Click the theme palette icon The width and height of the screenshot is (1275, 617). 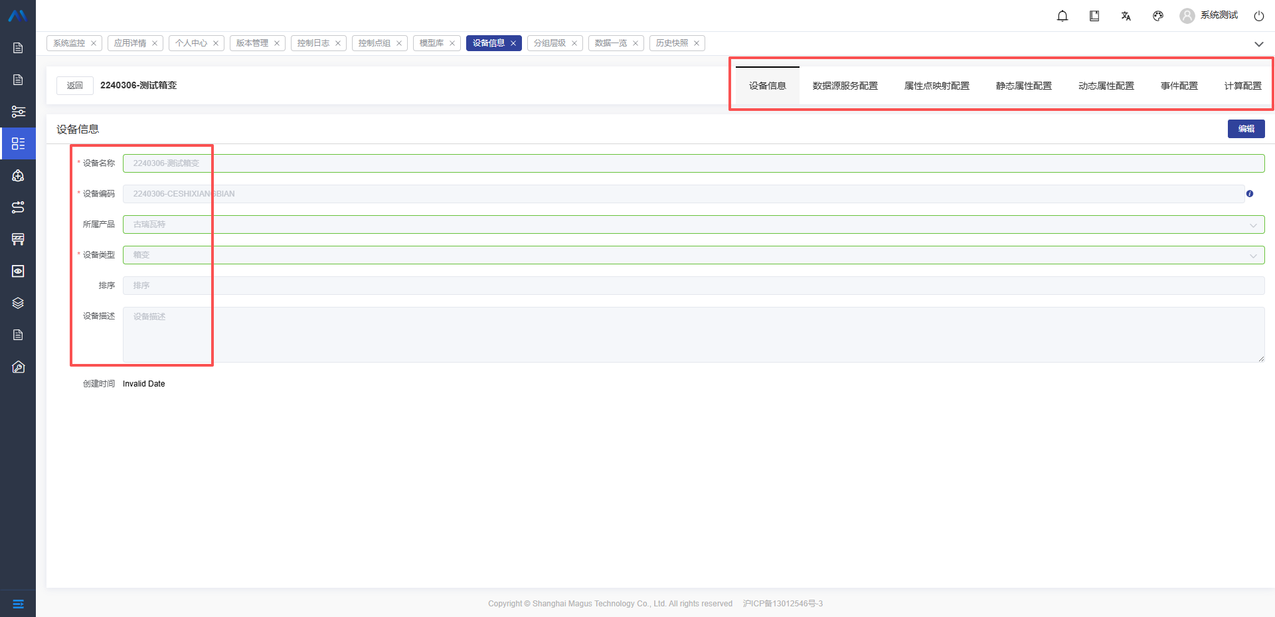(1158, 16)
